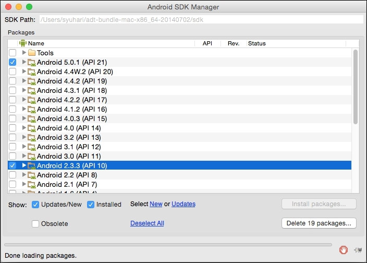Viewport: 367px width, 263px height.
Task: Click the Android robot icon in Name header
Action: [x=22, y=43]
